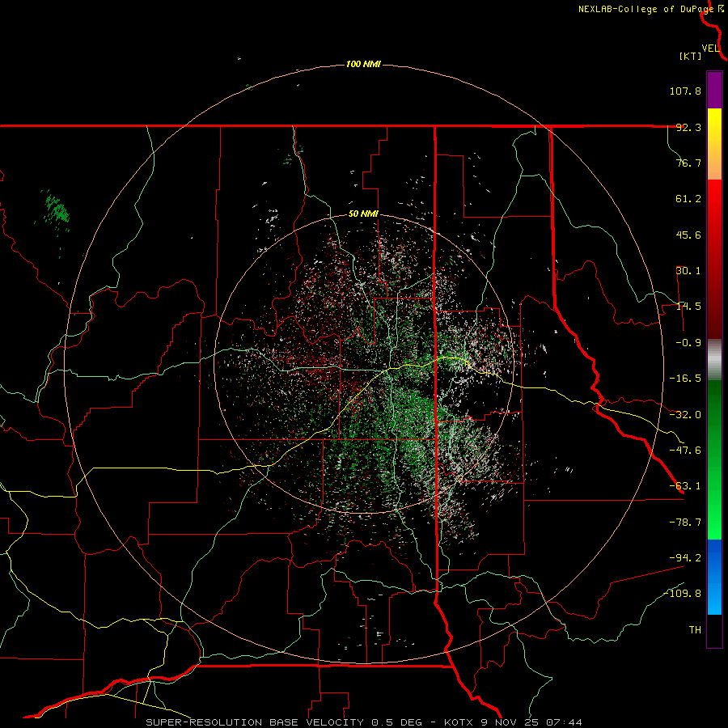Click the 100 NMI range ring label

363,64
